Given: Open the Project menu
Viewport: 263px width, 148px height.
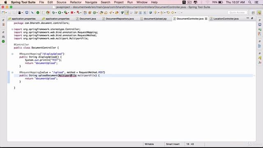Looking at the screenshot, I should [x=119, y=2].
